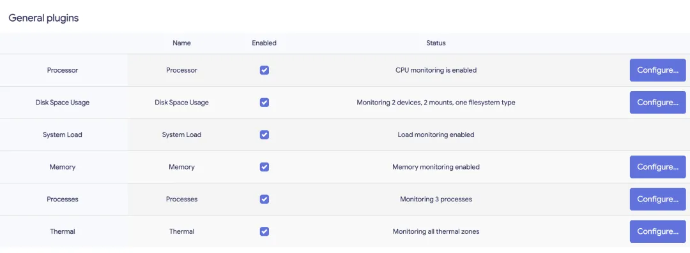Screen dimensions: 690x253
Task: Select the Name column header
Action: tap(181, 43)
